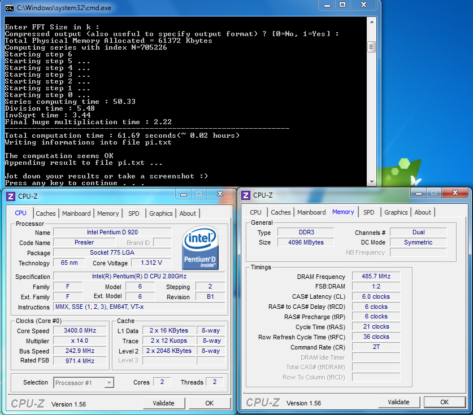Click the cmd.exe title bar icon
The image size is (473, 415).
pyautogui.click(x=10, y=8)
